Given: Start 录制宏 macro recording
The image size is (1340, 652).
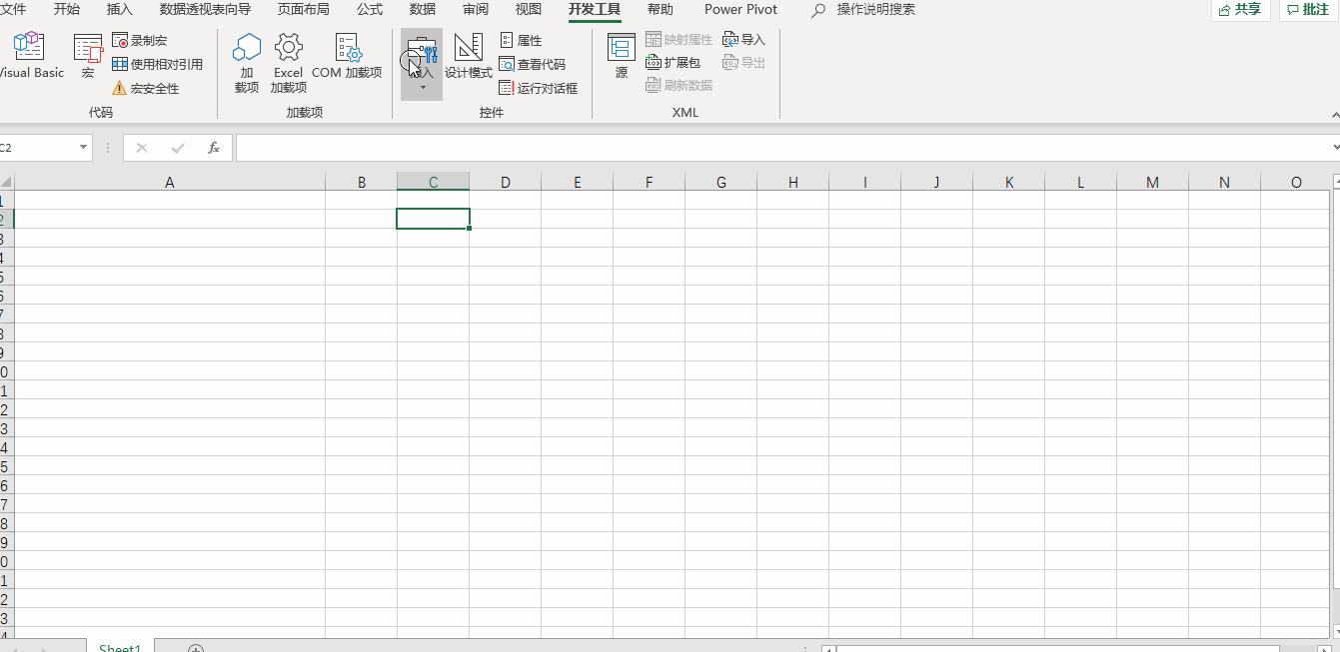Looking at the screenshot, I should point(140,41).
